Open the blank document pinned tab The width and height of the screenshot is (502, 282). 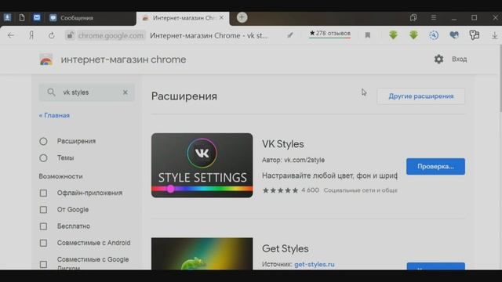pos(22,17)
